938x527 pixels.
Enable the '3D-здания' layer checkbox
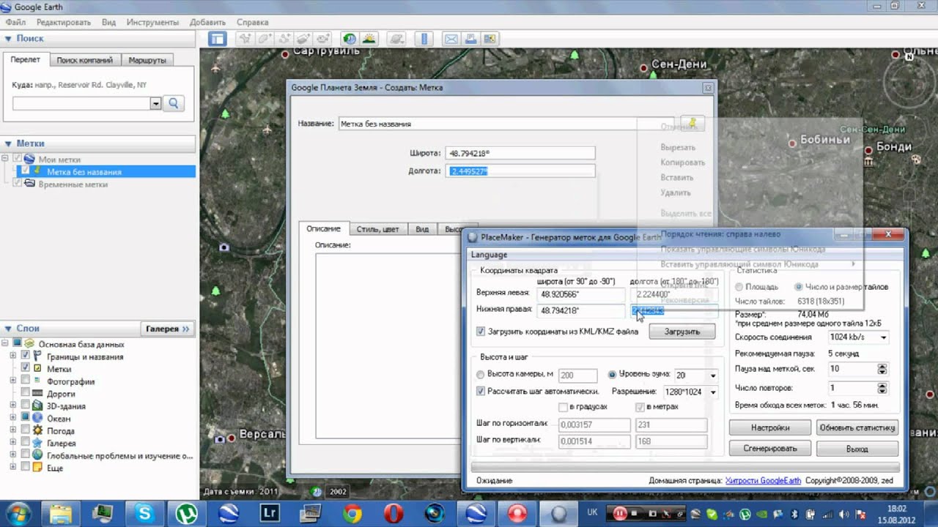tap(26, 405)
